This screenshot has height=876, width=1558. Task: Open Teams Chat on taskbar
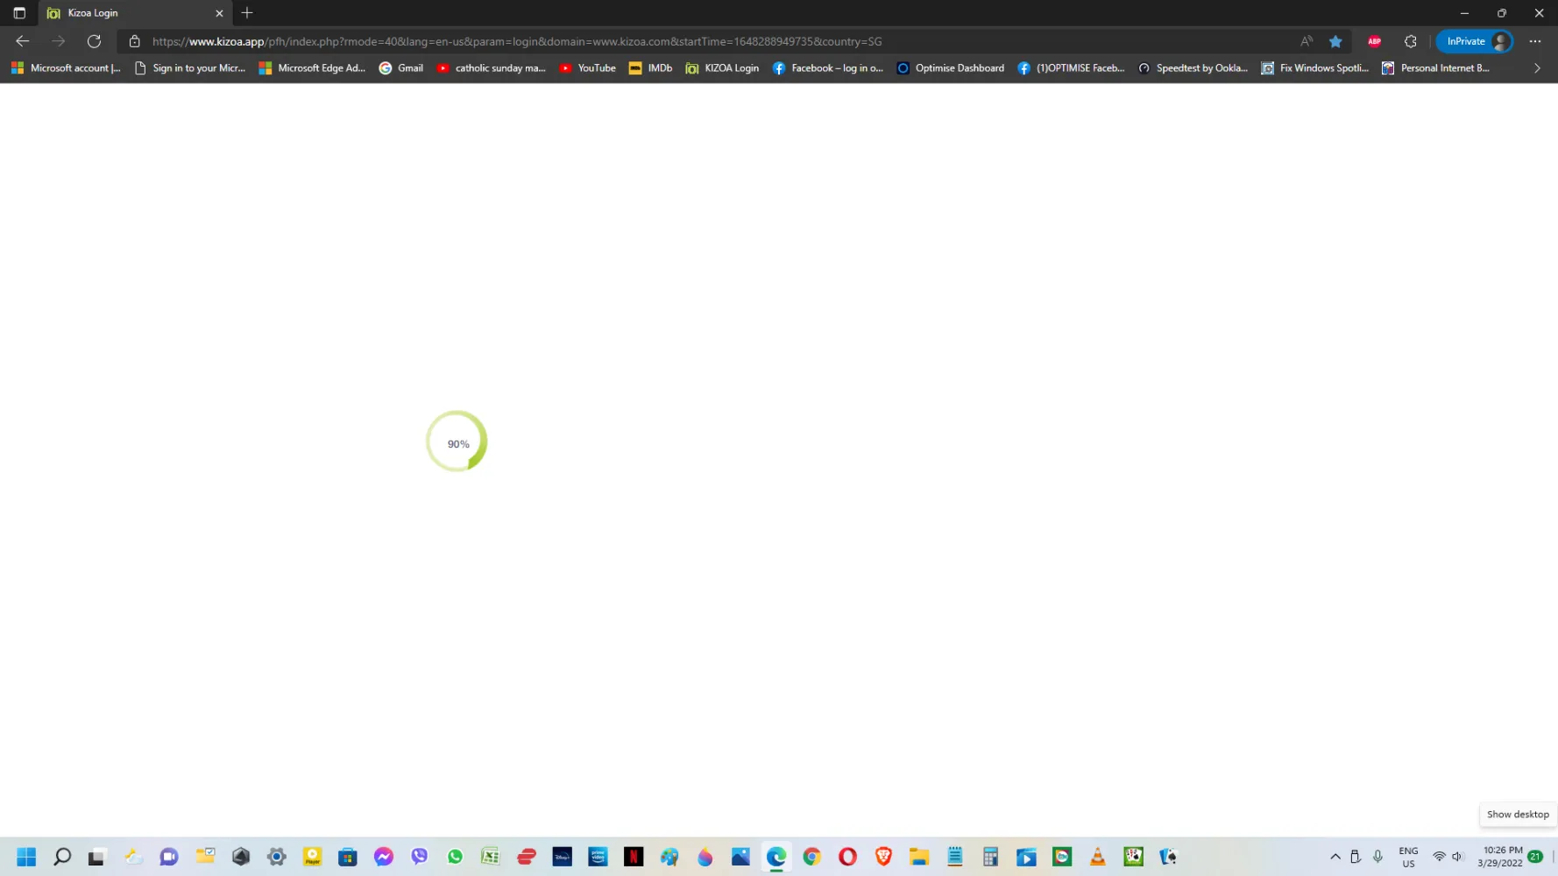click(169, 857)
